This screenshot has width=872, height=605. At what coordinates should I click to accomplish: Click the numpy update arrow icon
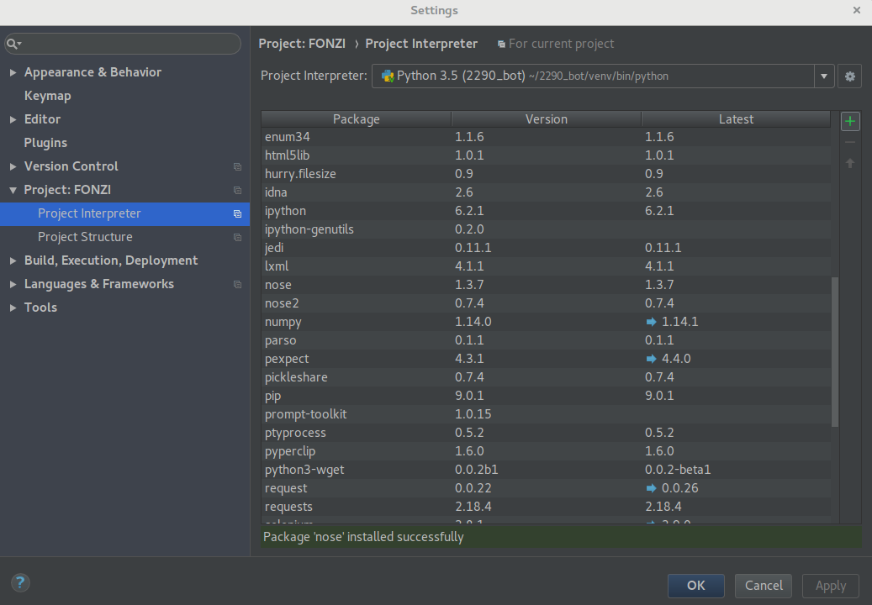pyautogui.click(x=651, y=322)
